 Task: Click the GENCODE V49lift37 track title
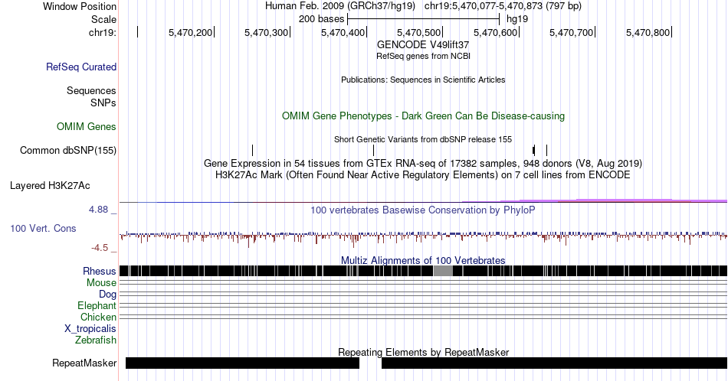coord(423,44)
